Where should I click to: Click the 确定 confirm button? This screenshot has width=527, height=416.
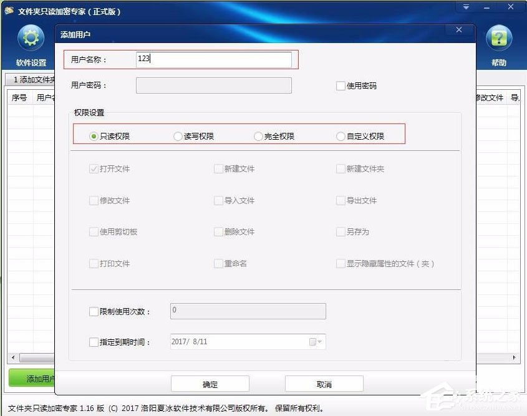tap(210, 384)
